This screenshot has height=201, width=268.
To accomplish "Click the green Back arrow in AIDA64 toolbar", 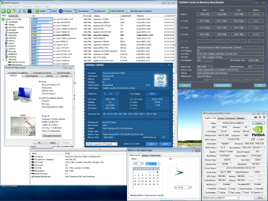I will click(x=3, y=11).
